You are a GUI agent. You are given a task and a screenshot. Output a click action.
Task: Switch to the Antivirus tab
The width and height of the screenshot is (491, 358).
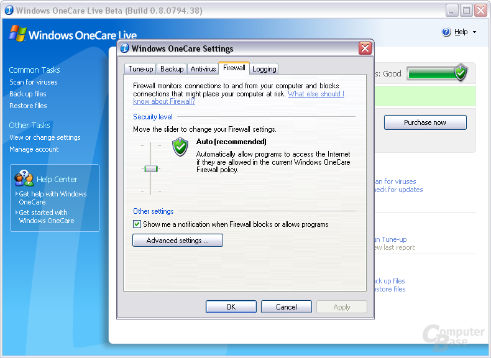coord(203,69)
